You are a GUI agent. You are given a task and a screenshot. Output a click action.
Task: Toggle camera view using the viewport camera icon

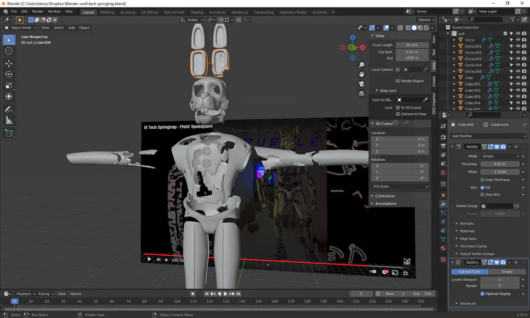click(361, 83)
